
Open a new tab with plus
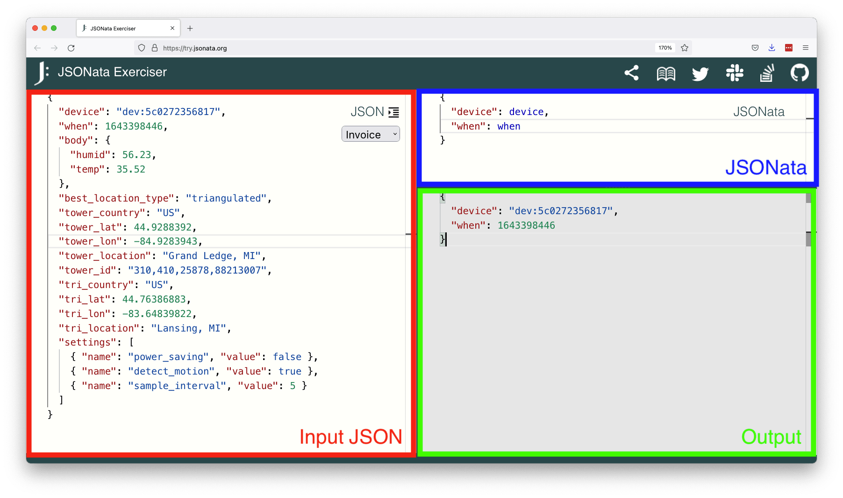pyautogui.click(x=190, y=28)
